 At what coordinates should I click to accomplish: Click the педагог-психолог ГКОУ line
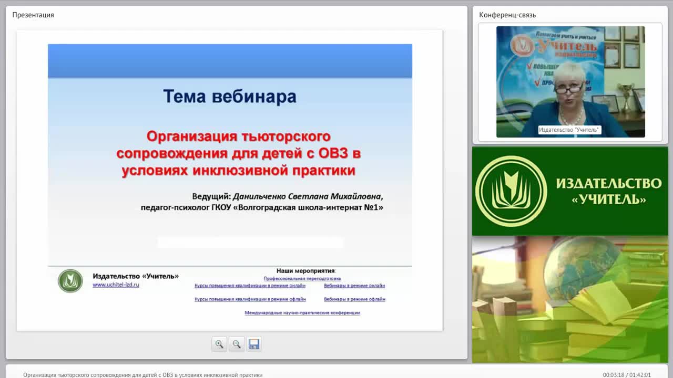(262, 207)
